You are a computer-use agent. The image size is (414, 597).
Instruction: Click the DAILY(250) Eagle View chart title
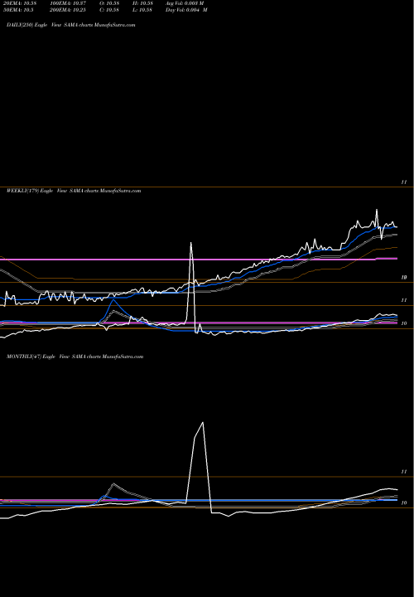click(x=70, y=25)
